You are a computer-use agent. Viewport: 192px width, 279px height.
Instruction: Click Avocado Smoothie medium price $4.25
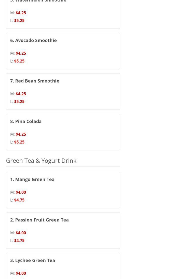[21, 53]
